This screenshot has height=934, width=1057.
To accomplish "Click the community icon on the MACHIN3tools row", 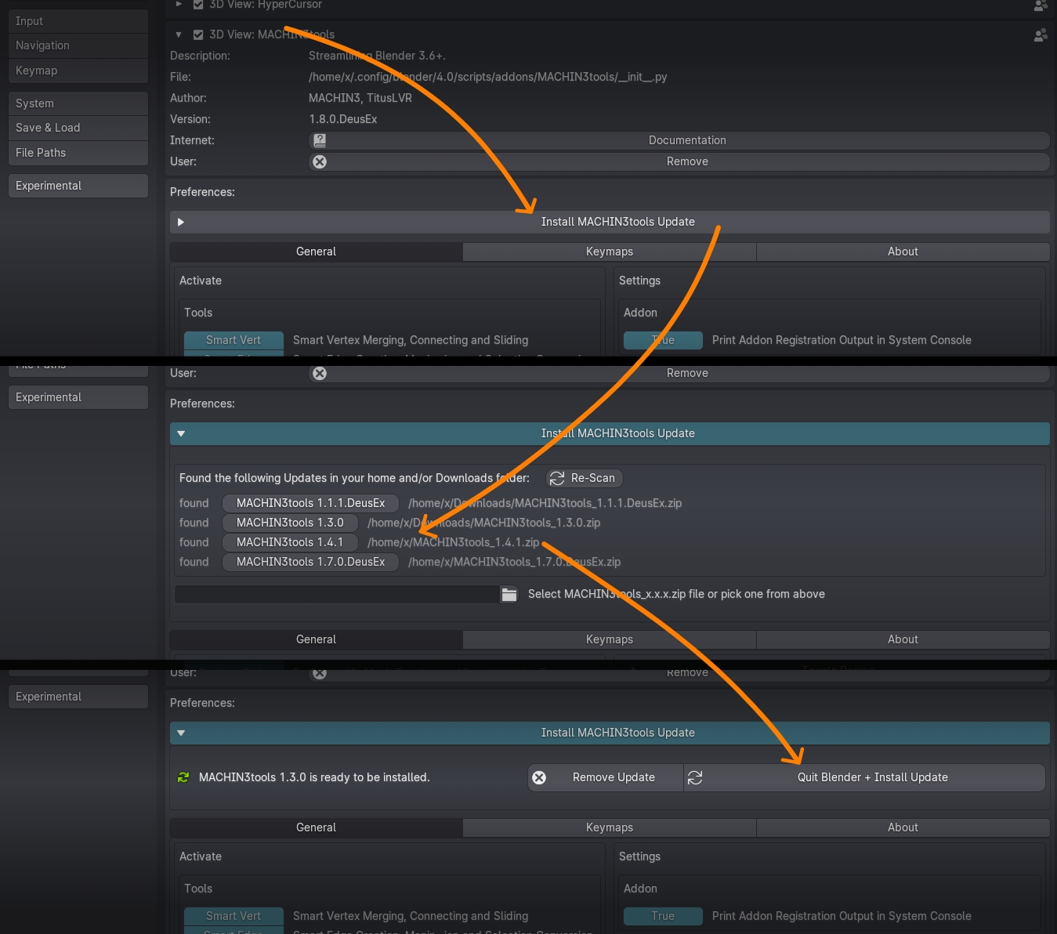I will [x=1041, y=34].
